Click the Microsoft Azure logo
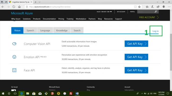172x96 pixels. 22,13
